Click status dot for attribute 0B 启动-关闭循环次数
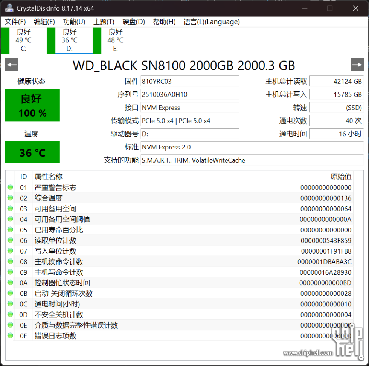The height and width of the screenshot is (366, 369). 10,294
